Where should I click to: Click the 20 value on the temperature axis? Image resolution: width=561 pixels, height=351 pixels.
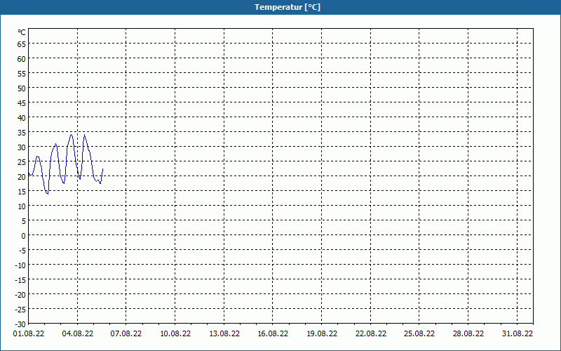tap(22, 177)
